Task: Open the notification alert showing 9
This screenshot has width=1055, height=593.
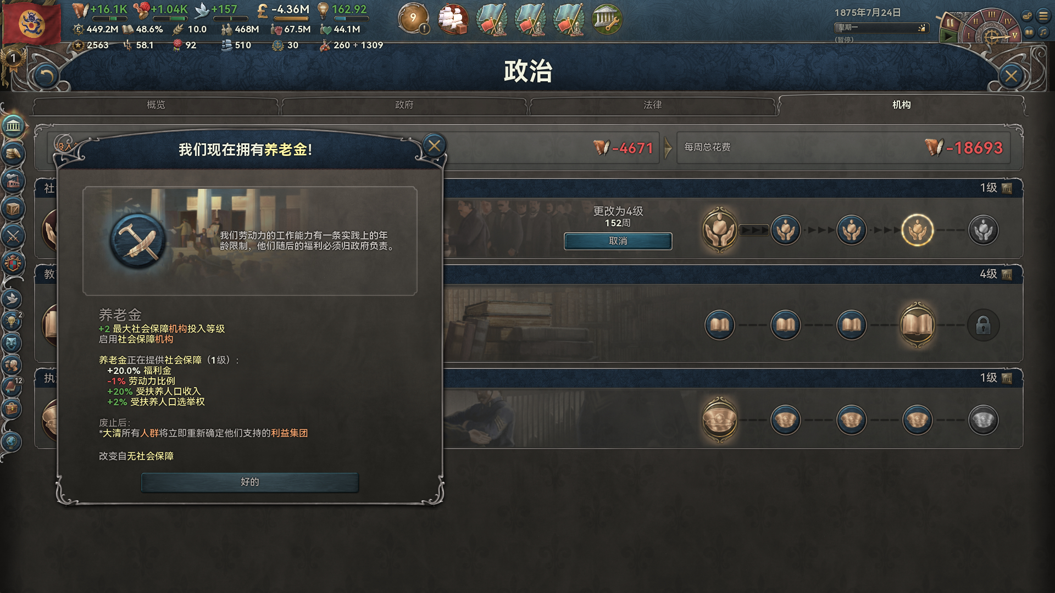Action: tap(413, 19)
